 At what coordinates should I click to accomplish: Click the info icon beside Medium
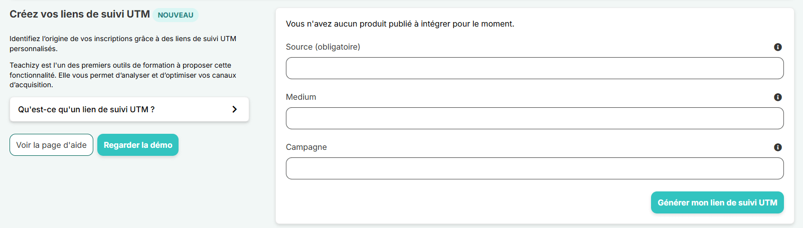pyautogui.click(x=778, y=97)
